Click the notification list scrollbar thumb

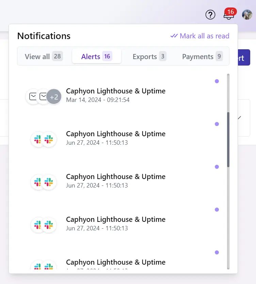tap(228, 139)
